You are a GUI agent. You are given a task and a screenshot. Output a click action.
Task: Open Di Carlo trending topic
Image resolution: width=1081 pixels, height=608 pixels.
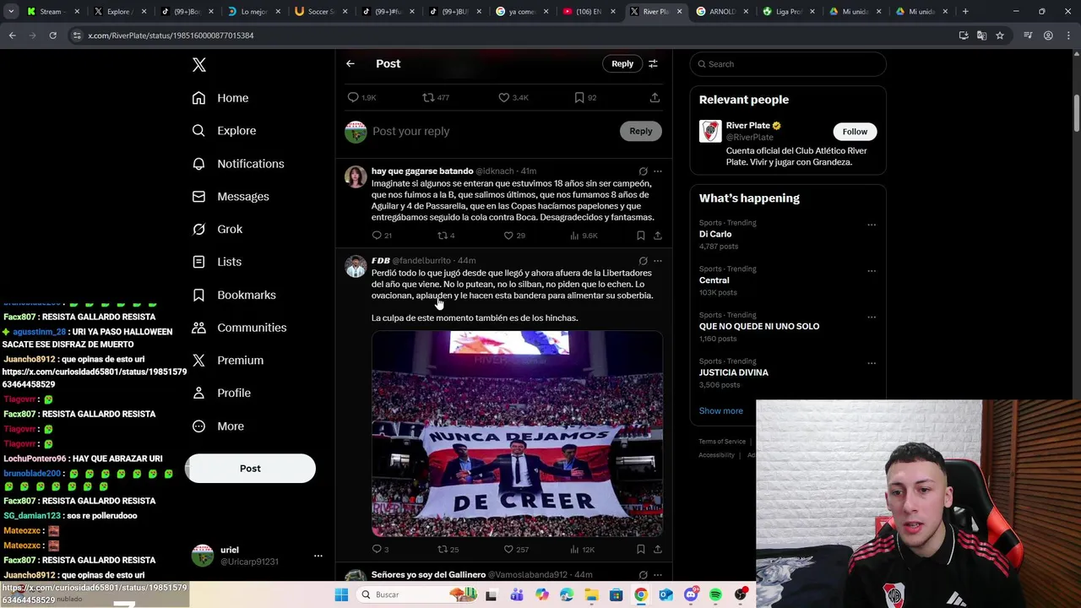click(715, 234)
